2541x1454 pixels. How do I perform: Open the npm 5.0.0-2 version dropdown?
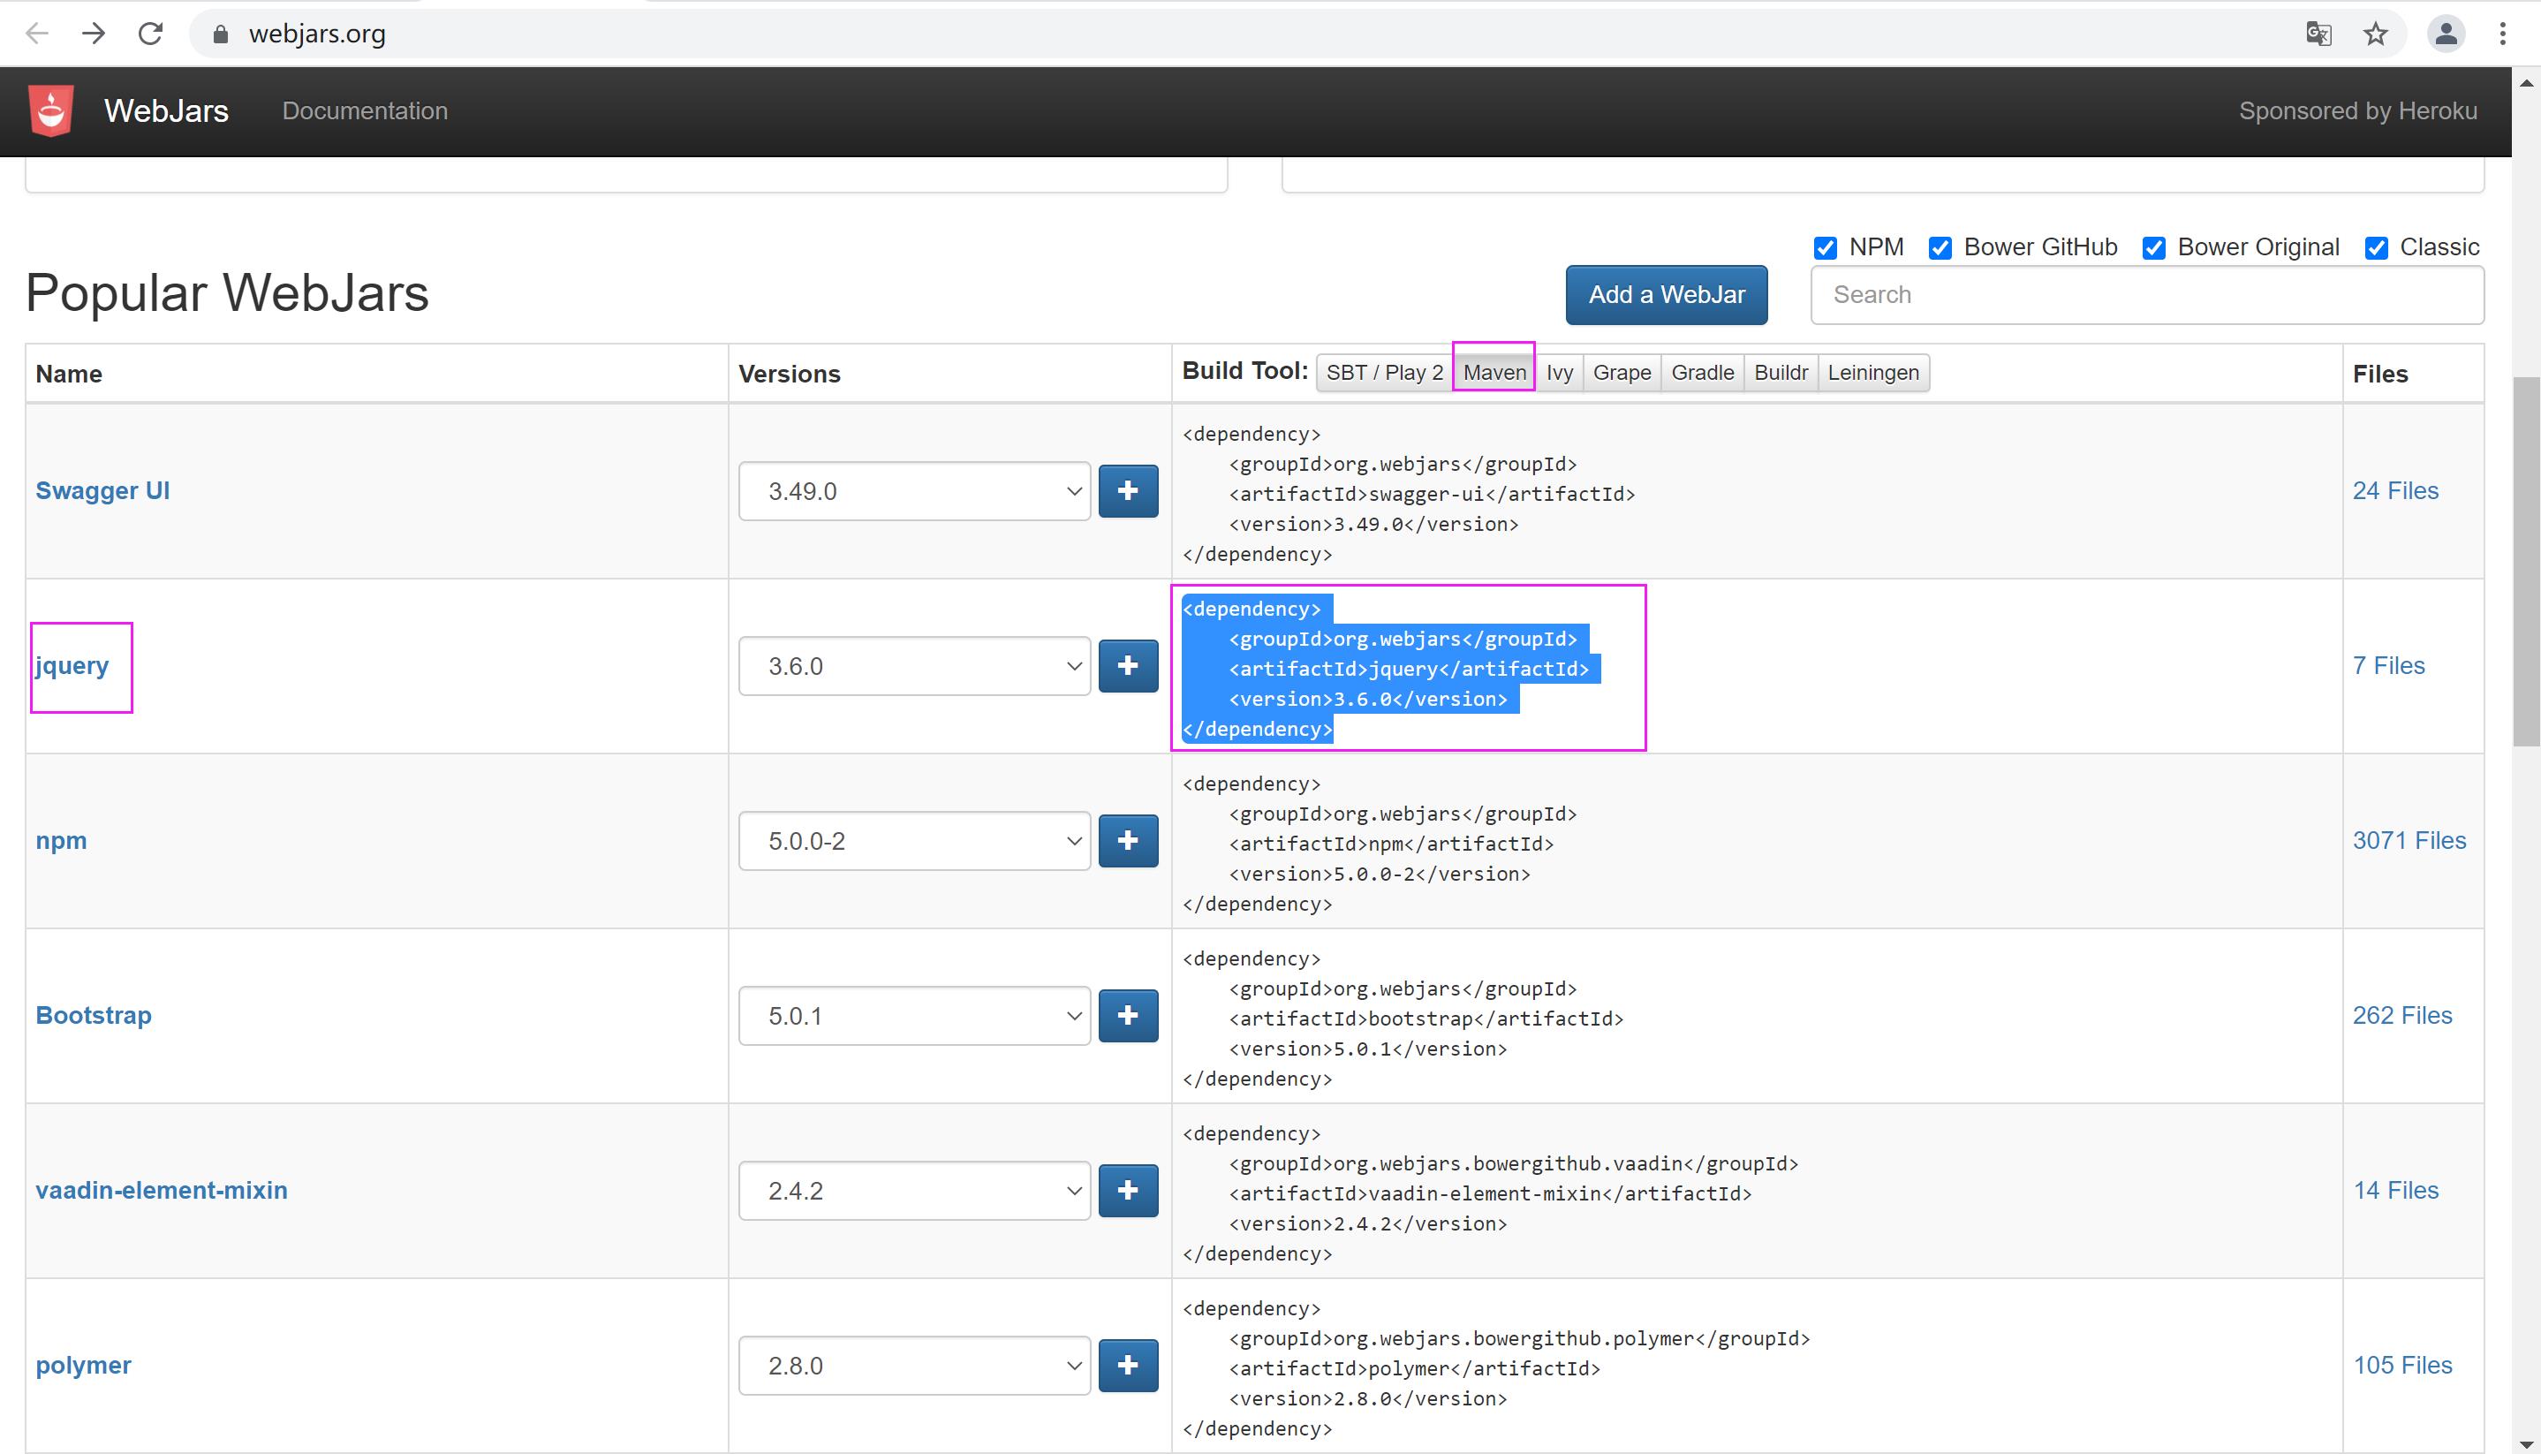tap(914, 840)
